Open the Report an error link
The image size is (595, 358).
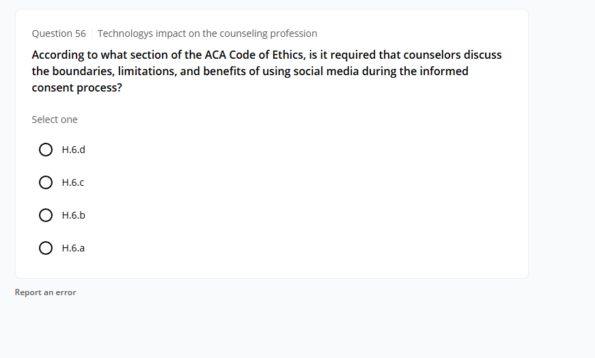tap(45, 292)
